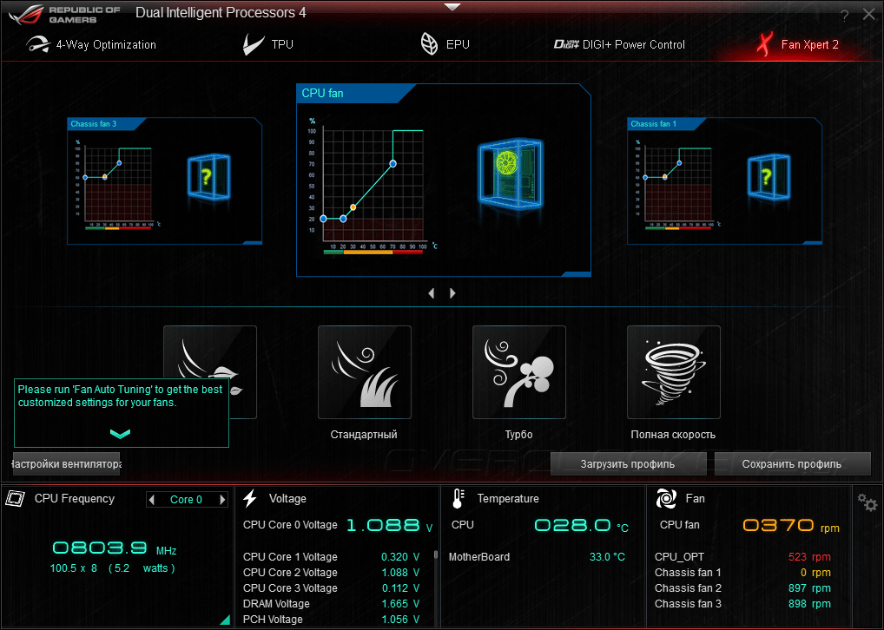Screen dimensions: 884x630
Task: Click the Temperature thermometer icon
Action: point(458,499)
